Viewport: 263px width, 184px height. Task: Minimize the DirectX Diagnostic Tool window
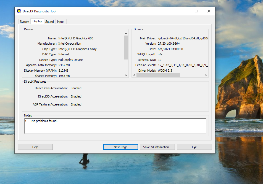pyautogui.click(x=184, y=11)
